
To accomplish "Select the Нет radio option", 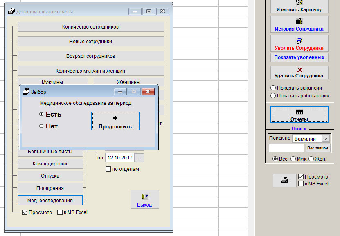I will pyautogui.click(x=41, y=126).
